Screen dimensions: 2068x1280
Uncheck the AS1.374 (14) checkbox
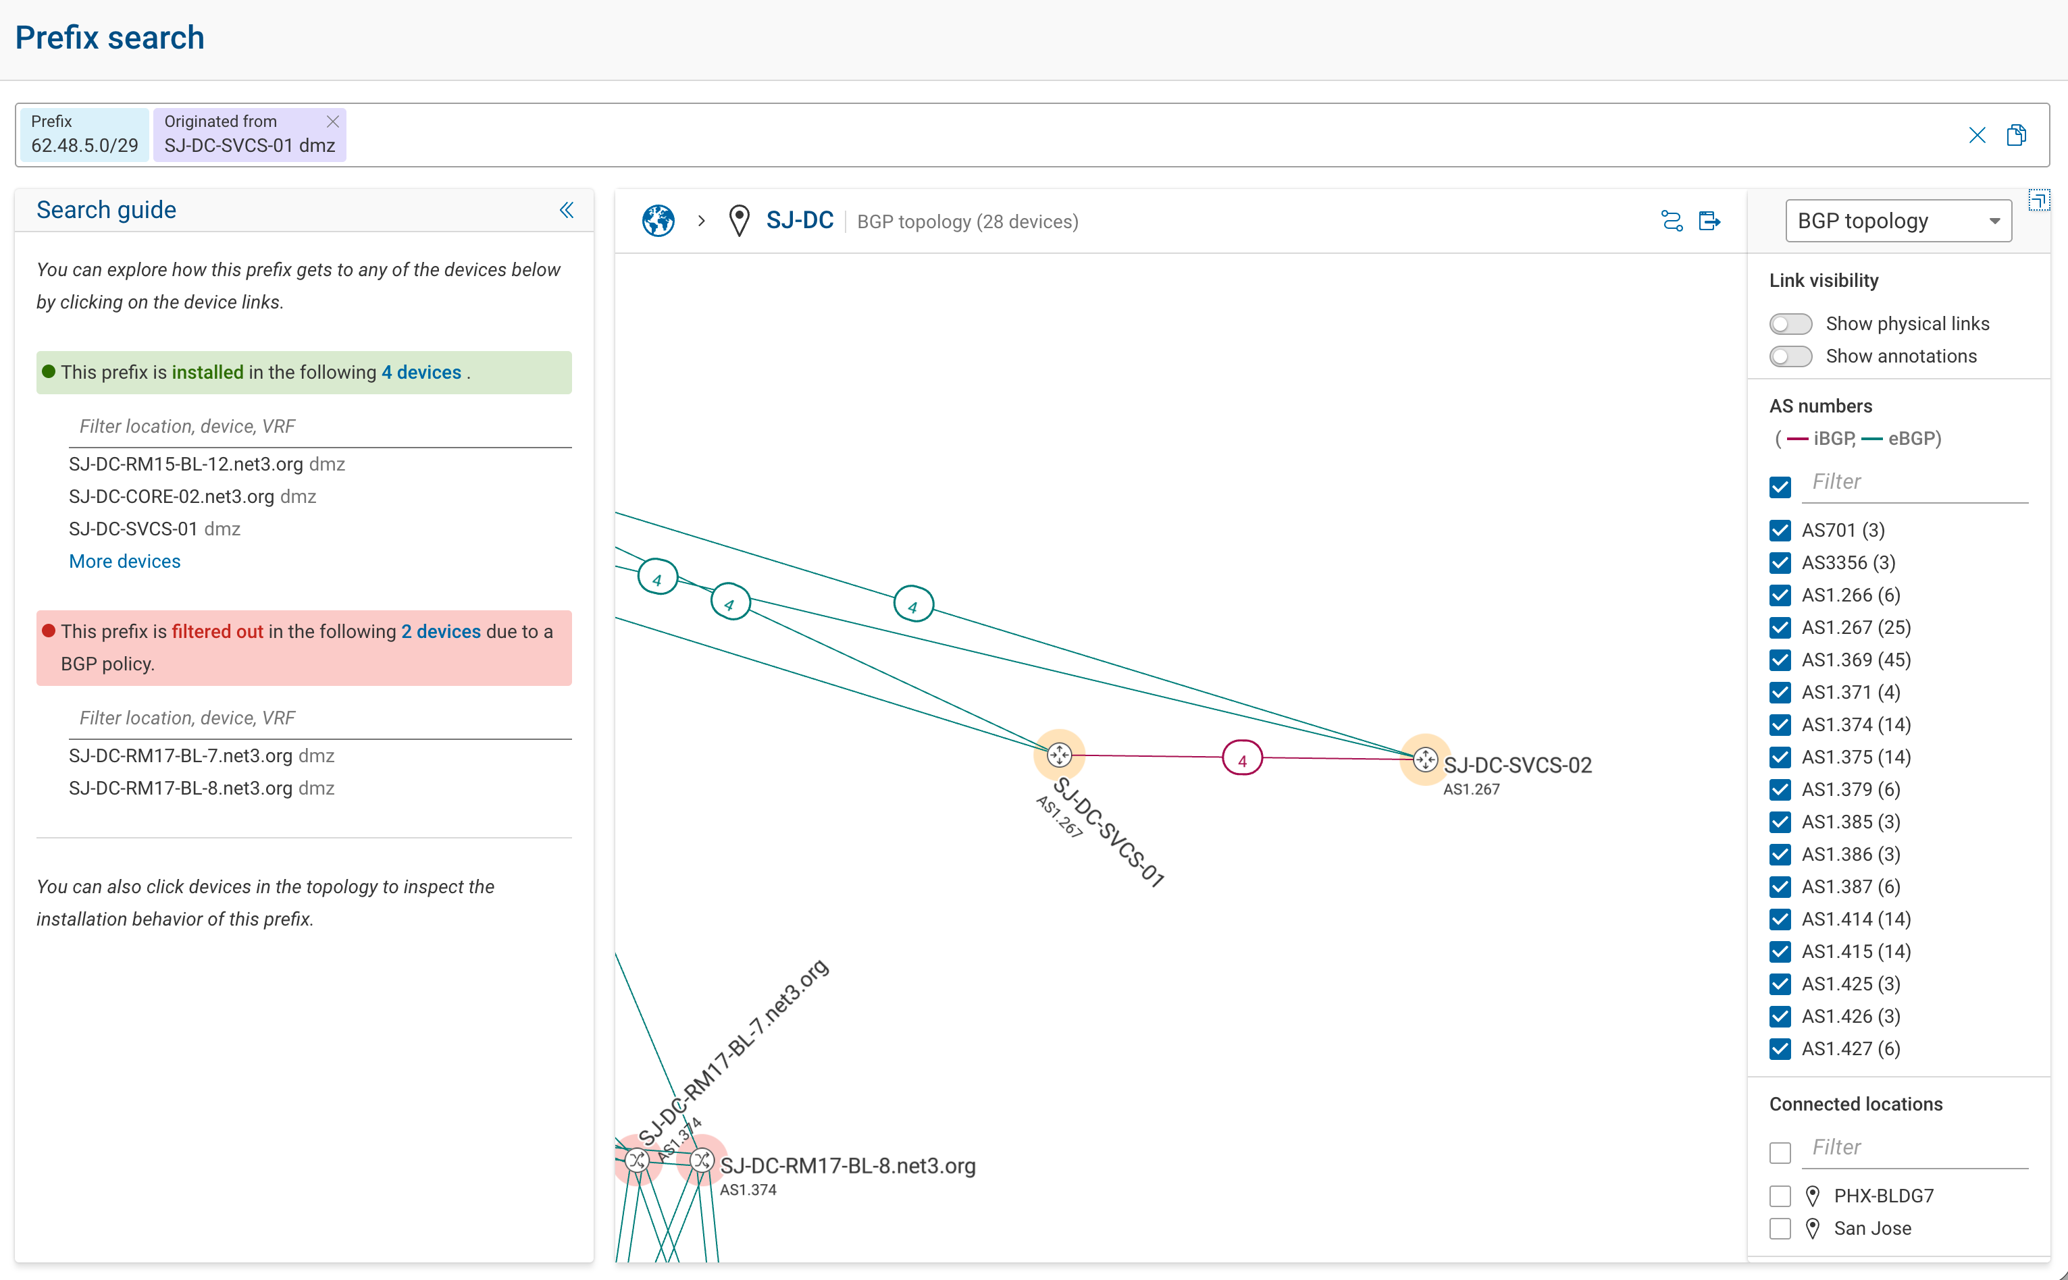click(x=1780, y=724)
